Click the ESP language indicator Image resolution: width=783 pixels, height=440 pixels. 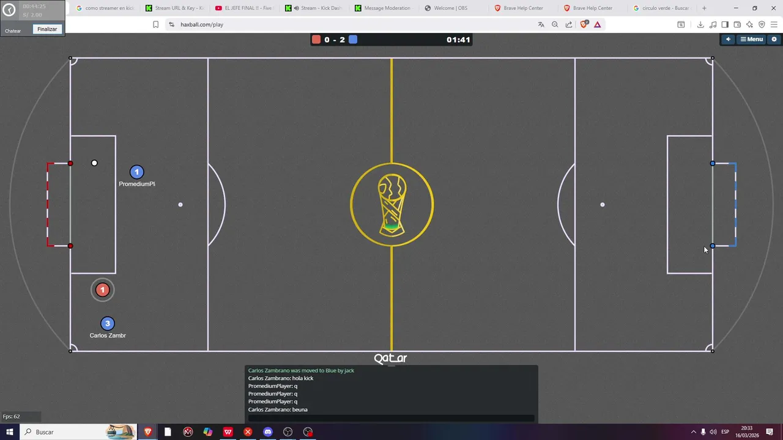point(727,432)
